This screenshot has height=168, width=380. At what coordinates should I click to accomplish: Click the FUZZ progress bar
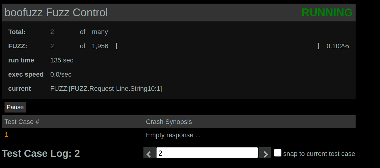coord(217,46)
